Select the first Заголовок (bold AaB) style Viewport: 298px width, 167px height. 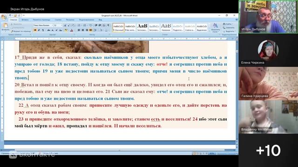pos(142,28)
